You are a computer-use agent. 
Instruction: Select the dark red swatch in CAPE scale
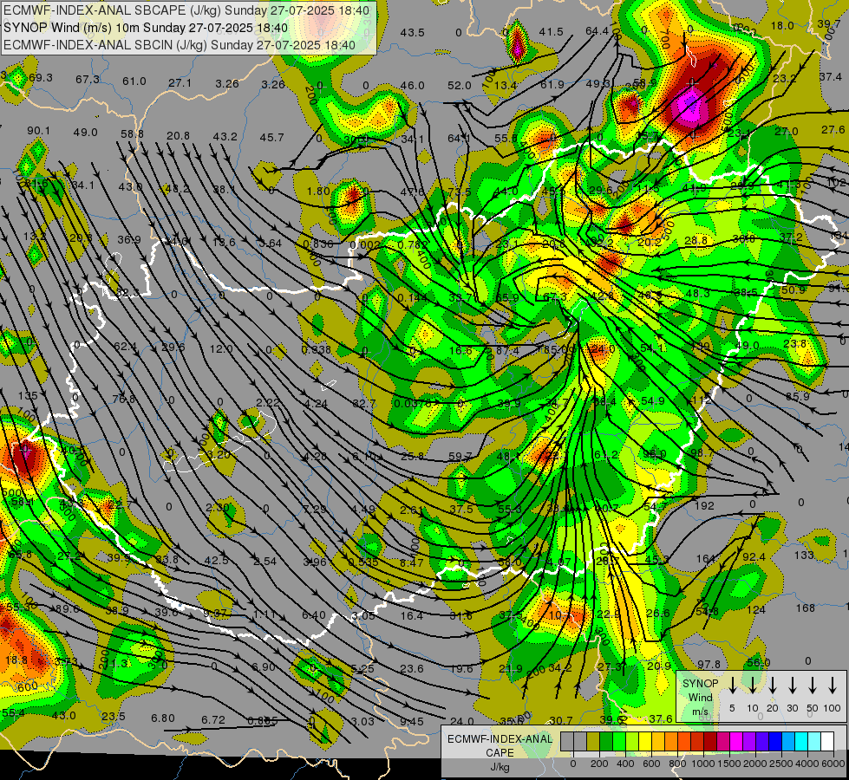click(x=710, y=741)
